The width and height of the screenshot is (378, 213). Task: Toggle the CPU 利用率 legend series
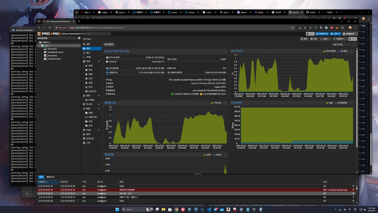tap(329, 51)
